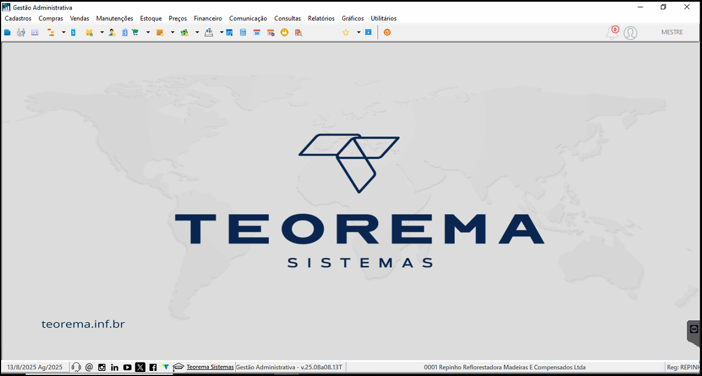Open the Estoque menu
Image resolution: width=702 pixels, height=376 pixels.
pos(151,19)
